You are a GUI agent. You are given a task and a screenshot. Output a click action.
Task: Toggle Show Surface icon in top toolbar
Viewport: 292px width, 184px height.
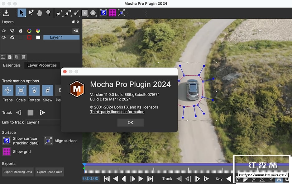click(x=103, y=13)
